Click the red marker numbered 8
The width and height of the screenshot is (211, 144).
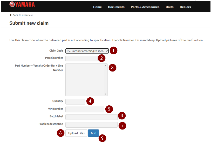(x=60, y=133)
